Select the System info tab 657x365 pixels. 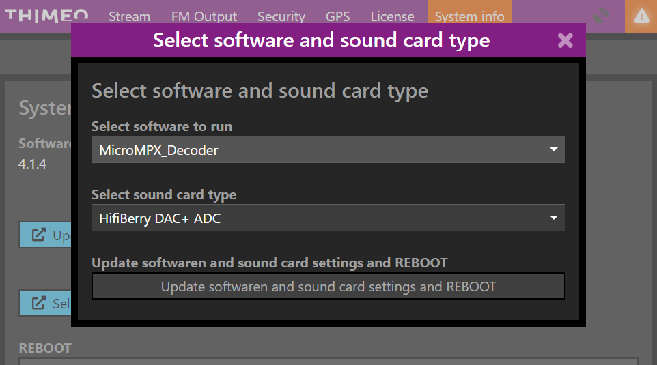point(469,16)
